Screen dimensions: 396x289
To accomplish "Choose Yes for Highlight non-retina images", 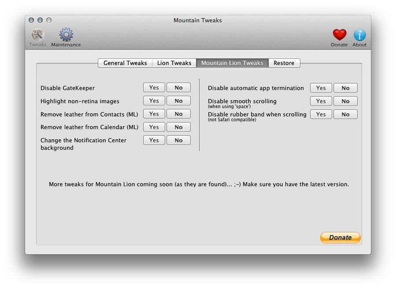I will (x=154, y=101).
